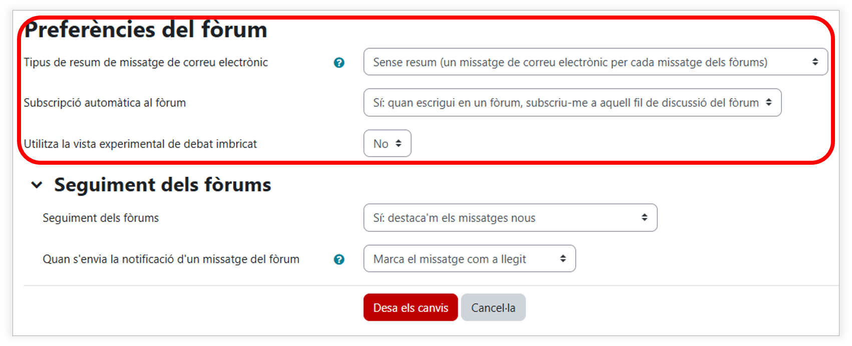The height and width of the screenshot is (346, 852).
Task: Open the nested discussion view 'No' dropdown
Action: [x=387, y=144]
